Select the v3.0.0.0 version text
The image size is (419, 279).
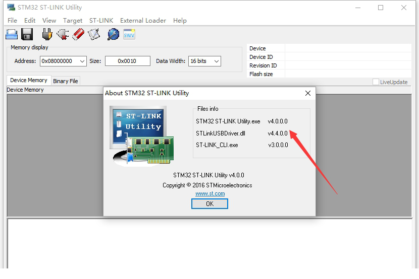tap(278, 145)
